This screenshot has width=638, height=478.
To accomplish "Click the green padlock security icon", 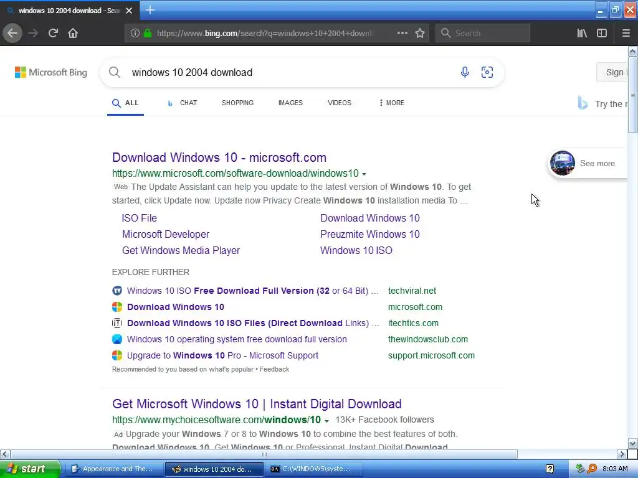I will [x=148, y=33].
